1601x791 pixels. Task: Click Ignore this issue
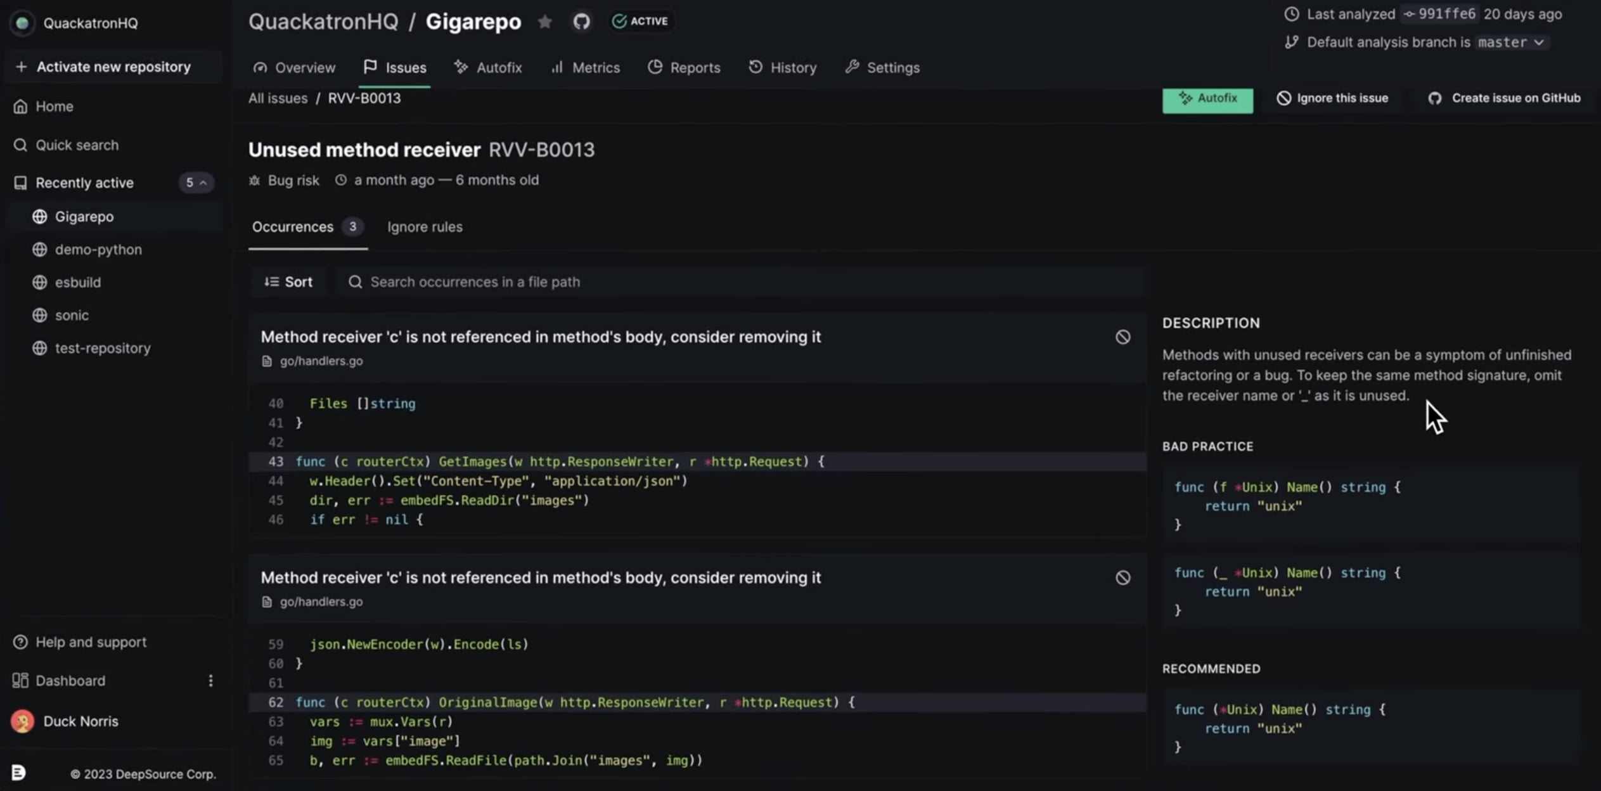[1332, 98]
